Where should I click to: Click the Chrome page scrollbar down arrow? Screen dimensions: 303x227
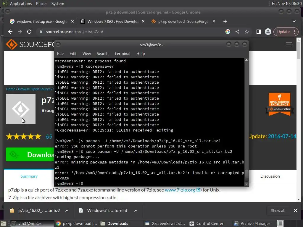[x=299, y=200]
